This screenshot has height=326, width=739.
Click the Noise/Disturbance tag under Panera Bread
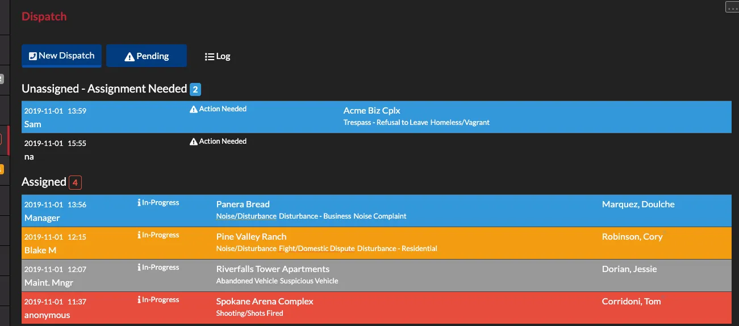point(247,216)
